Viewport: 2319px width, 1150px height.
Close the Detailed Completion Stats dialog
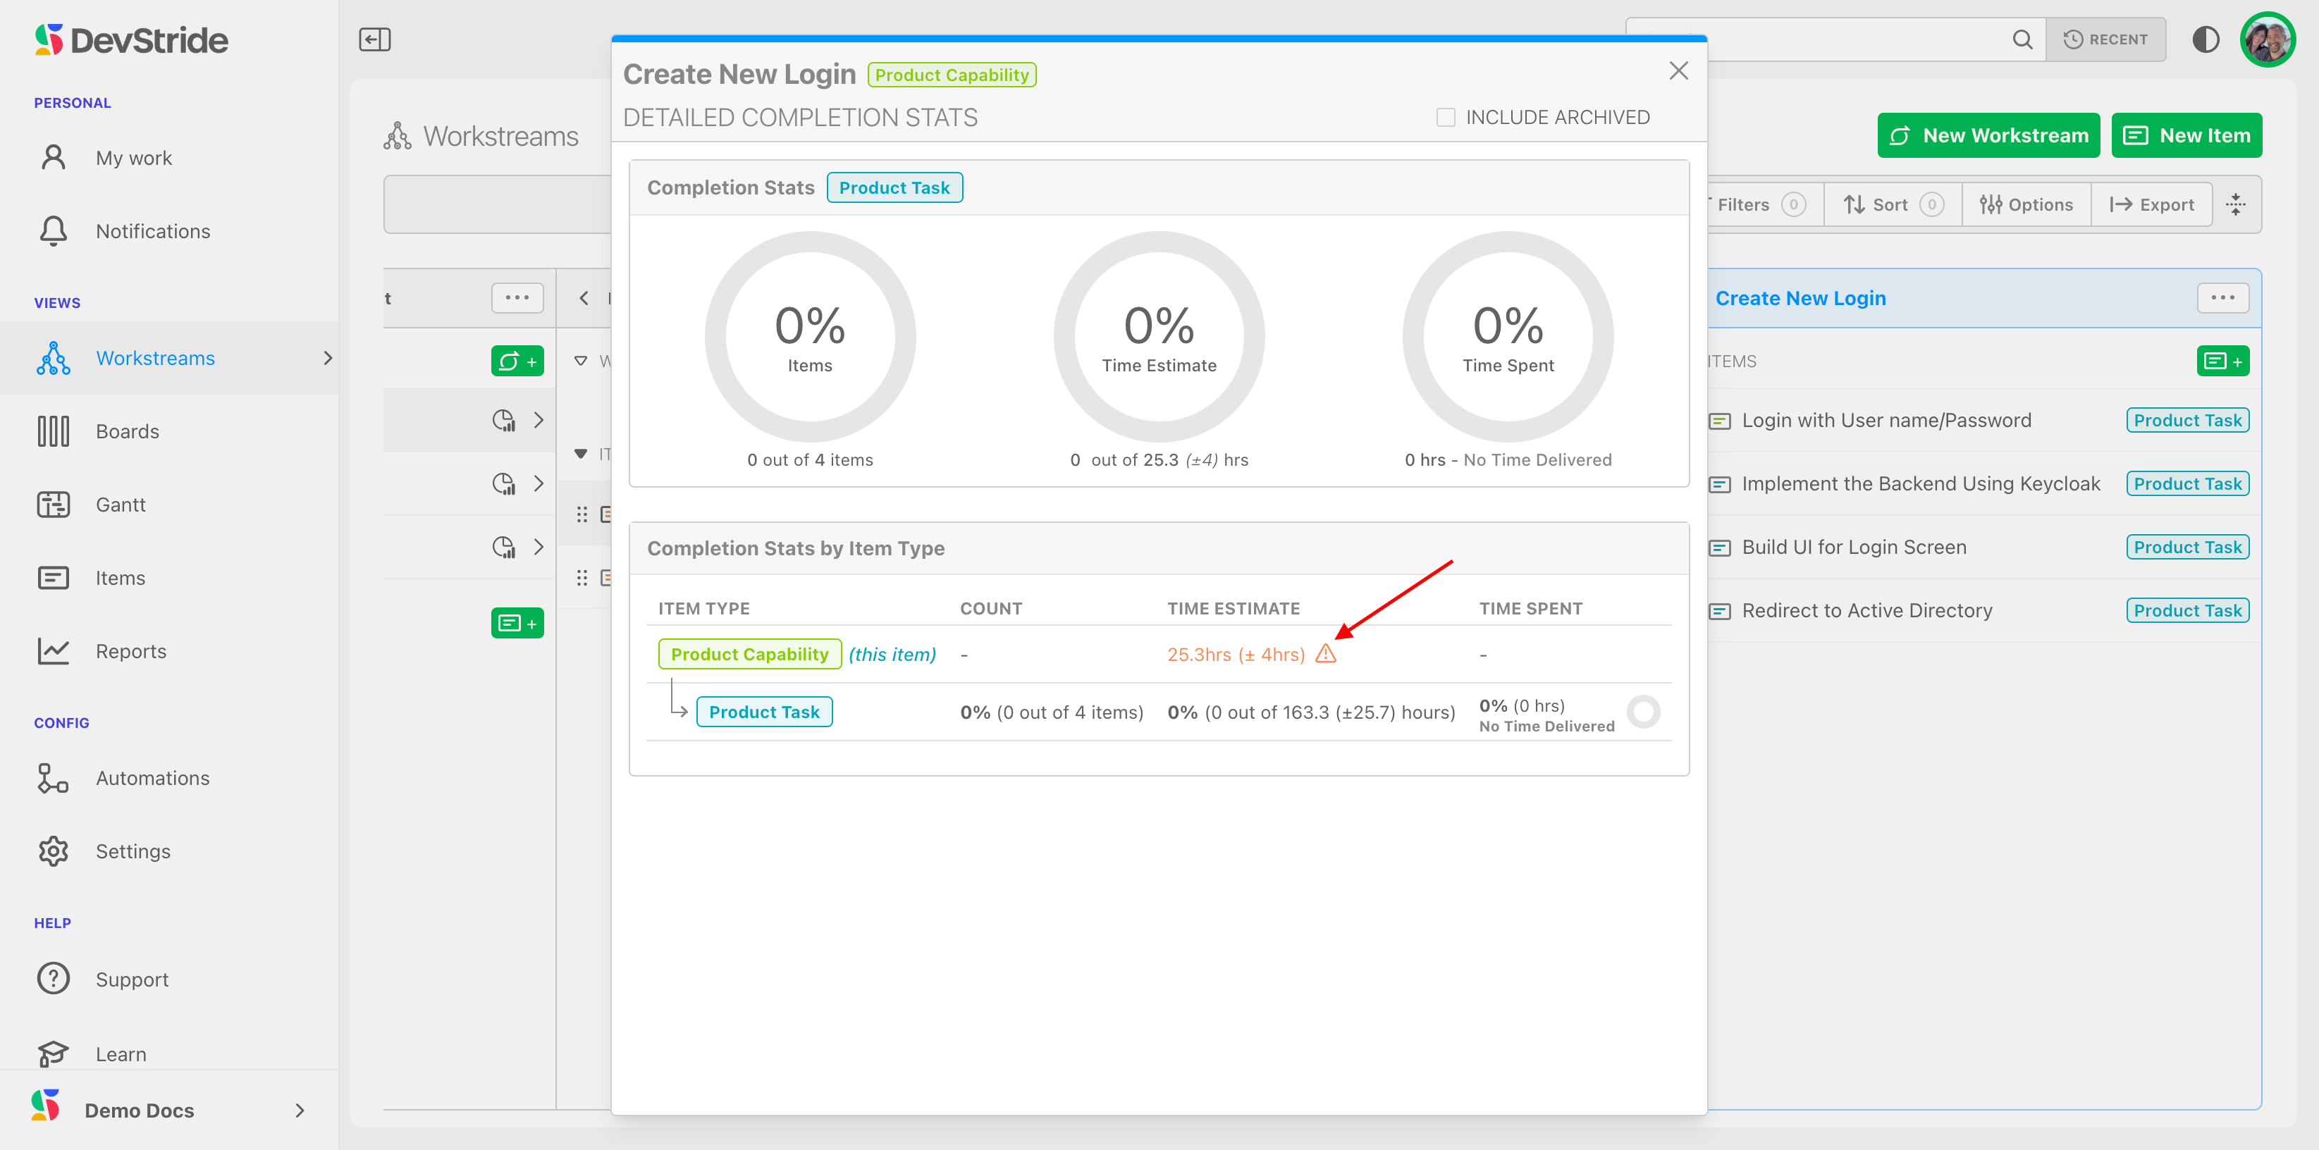[1678, 71]
